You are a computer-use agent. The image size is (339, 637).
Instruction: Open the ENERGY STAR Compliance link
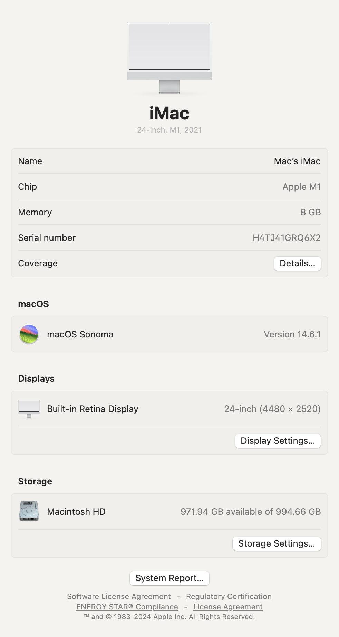coord(127,607)
